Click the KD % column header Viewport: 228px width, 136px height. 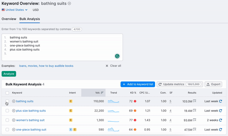pos(133,93)
